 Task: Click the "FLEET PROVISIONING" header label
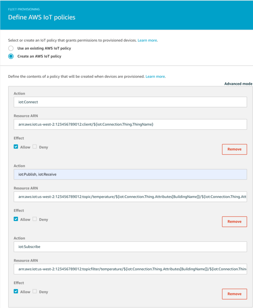[x=24, y=9]
